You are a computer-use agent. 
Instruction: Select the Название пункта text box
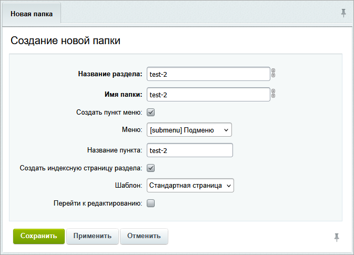point(189,150)
